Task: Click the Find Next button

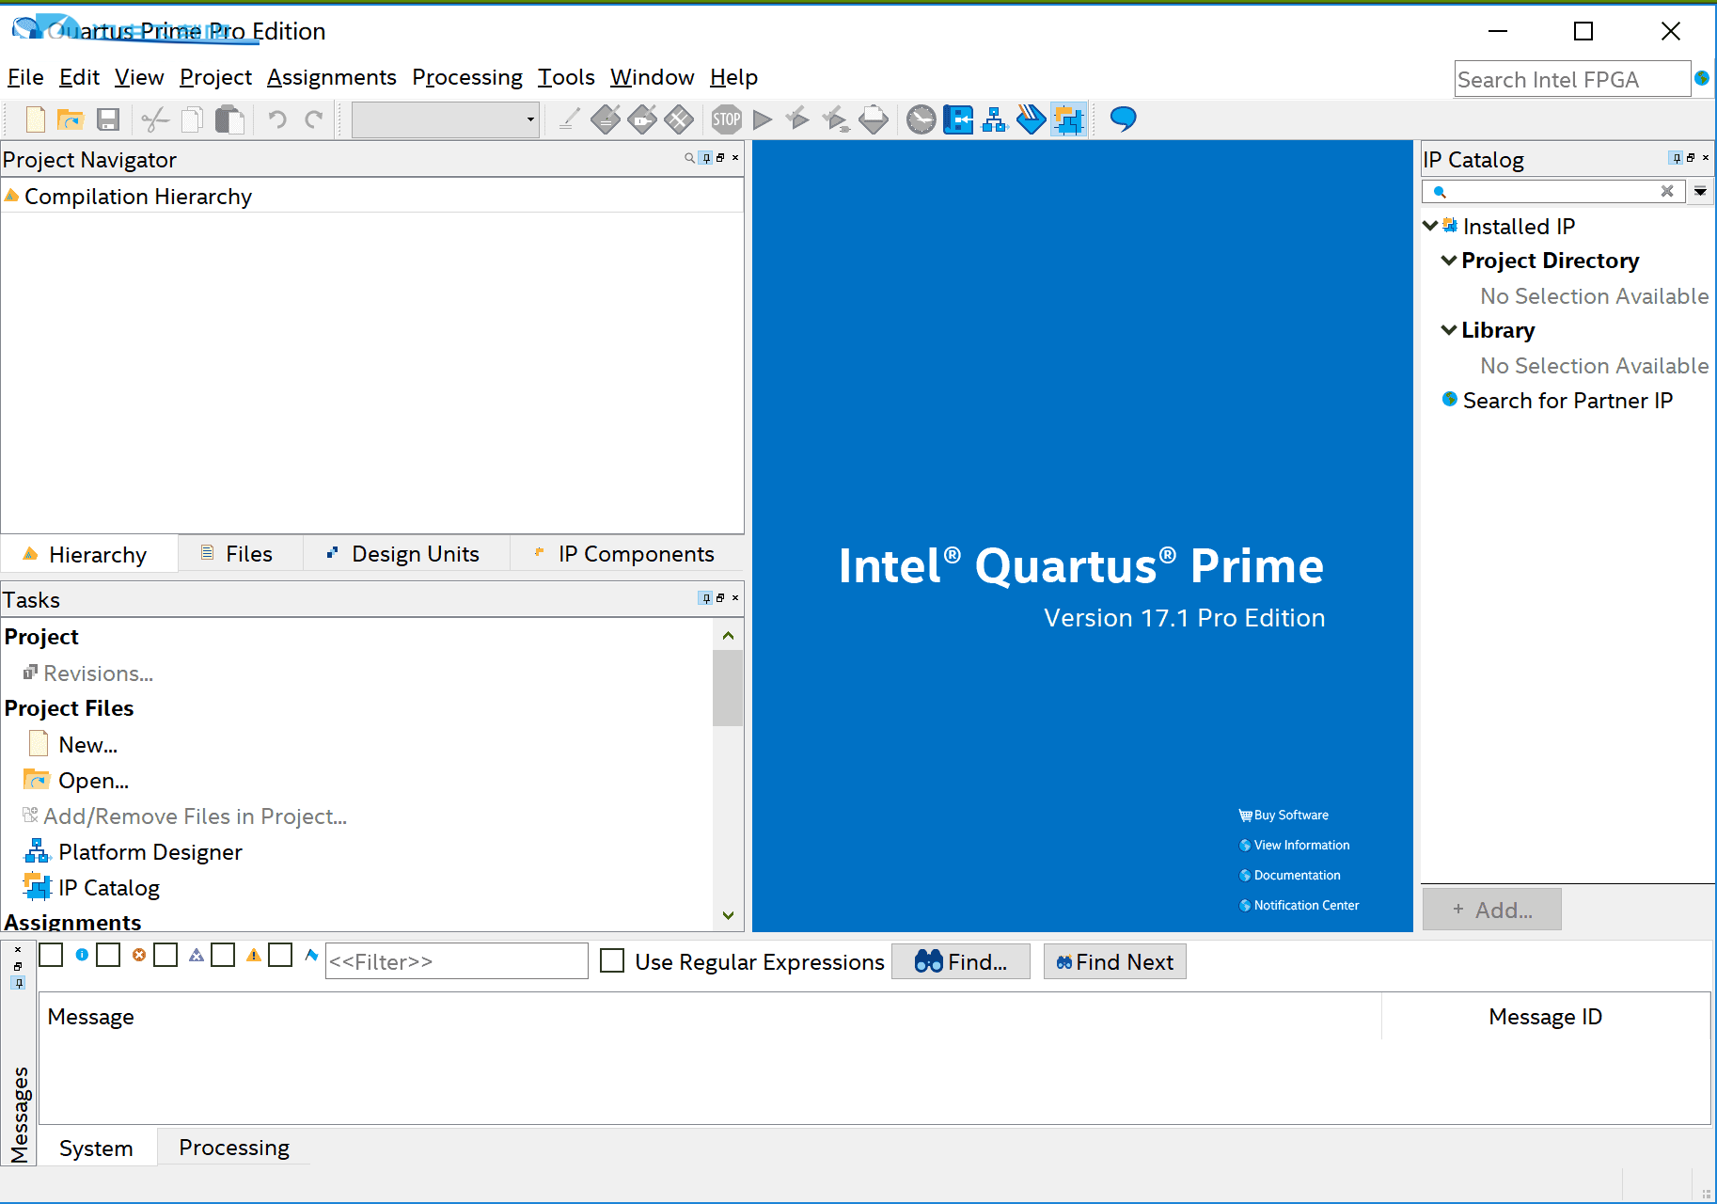Action: click(x=1114, y=961)
